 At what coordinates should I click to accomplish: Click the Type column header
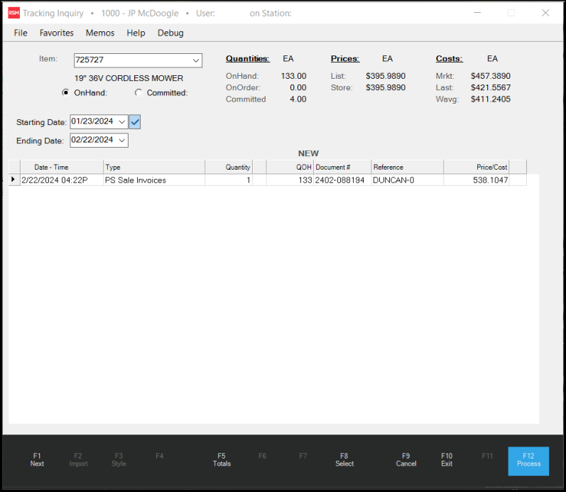tap(154, 167)
